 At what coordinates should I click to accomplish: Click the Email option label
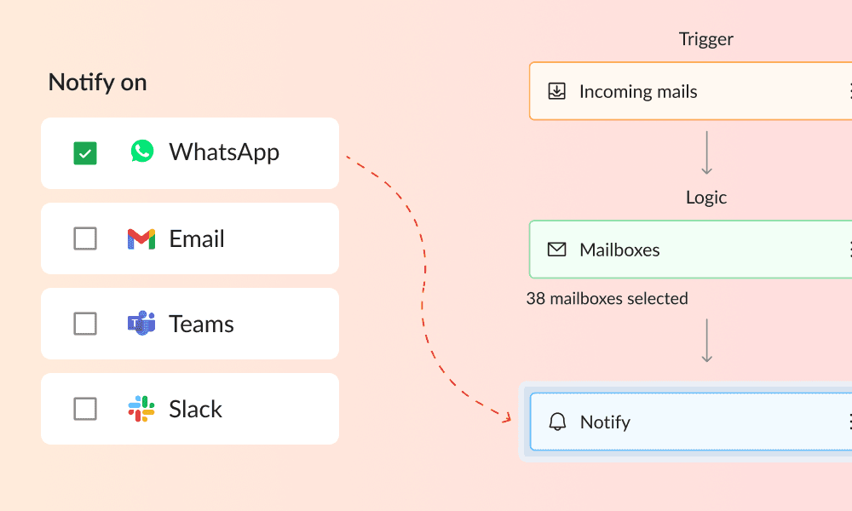click(197, 239)
